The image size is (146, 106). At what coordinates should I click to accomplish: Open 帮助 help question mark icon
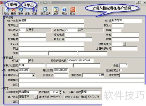pyautogui.click(x=64, y=10)
